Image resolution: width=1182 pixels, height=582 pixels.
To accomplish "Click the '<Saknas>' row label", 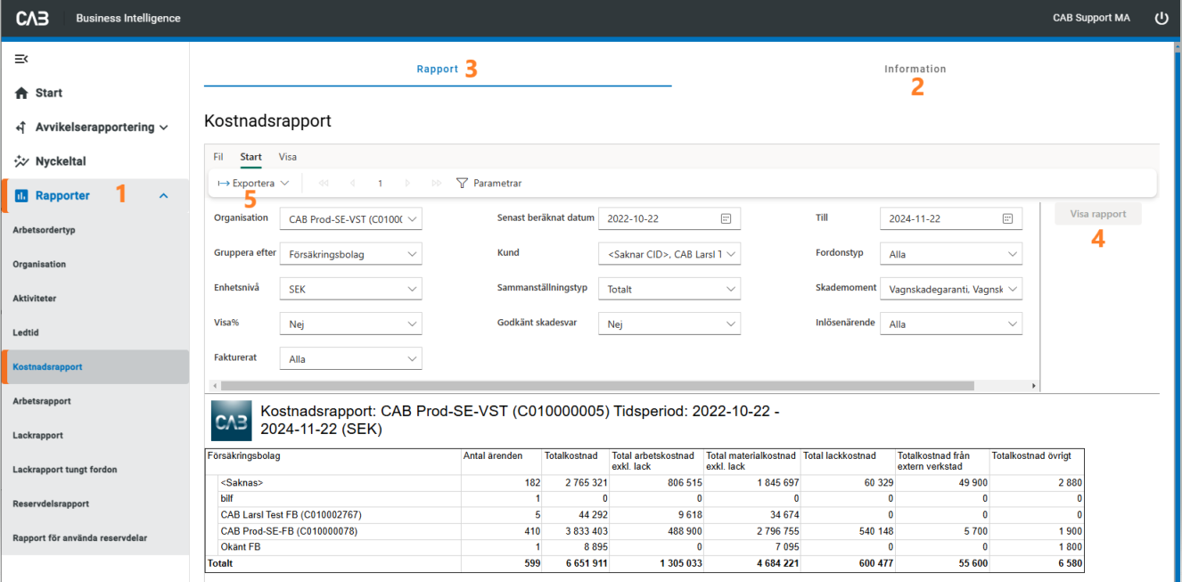I will coord(242,482).
